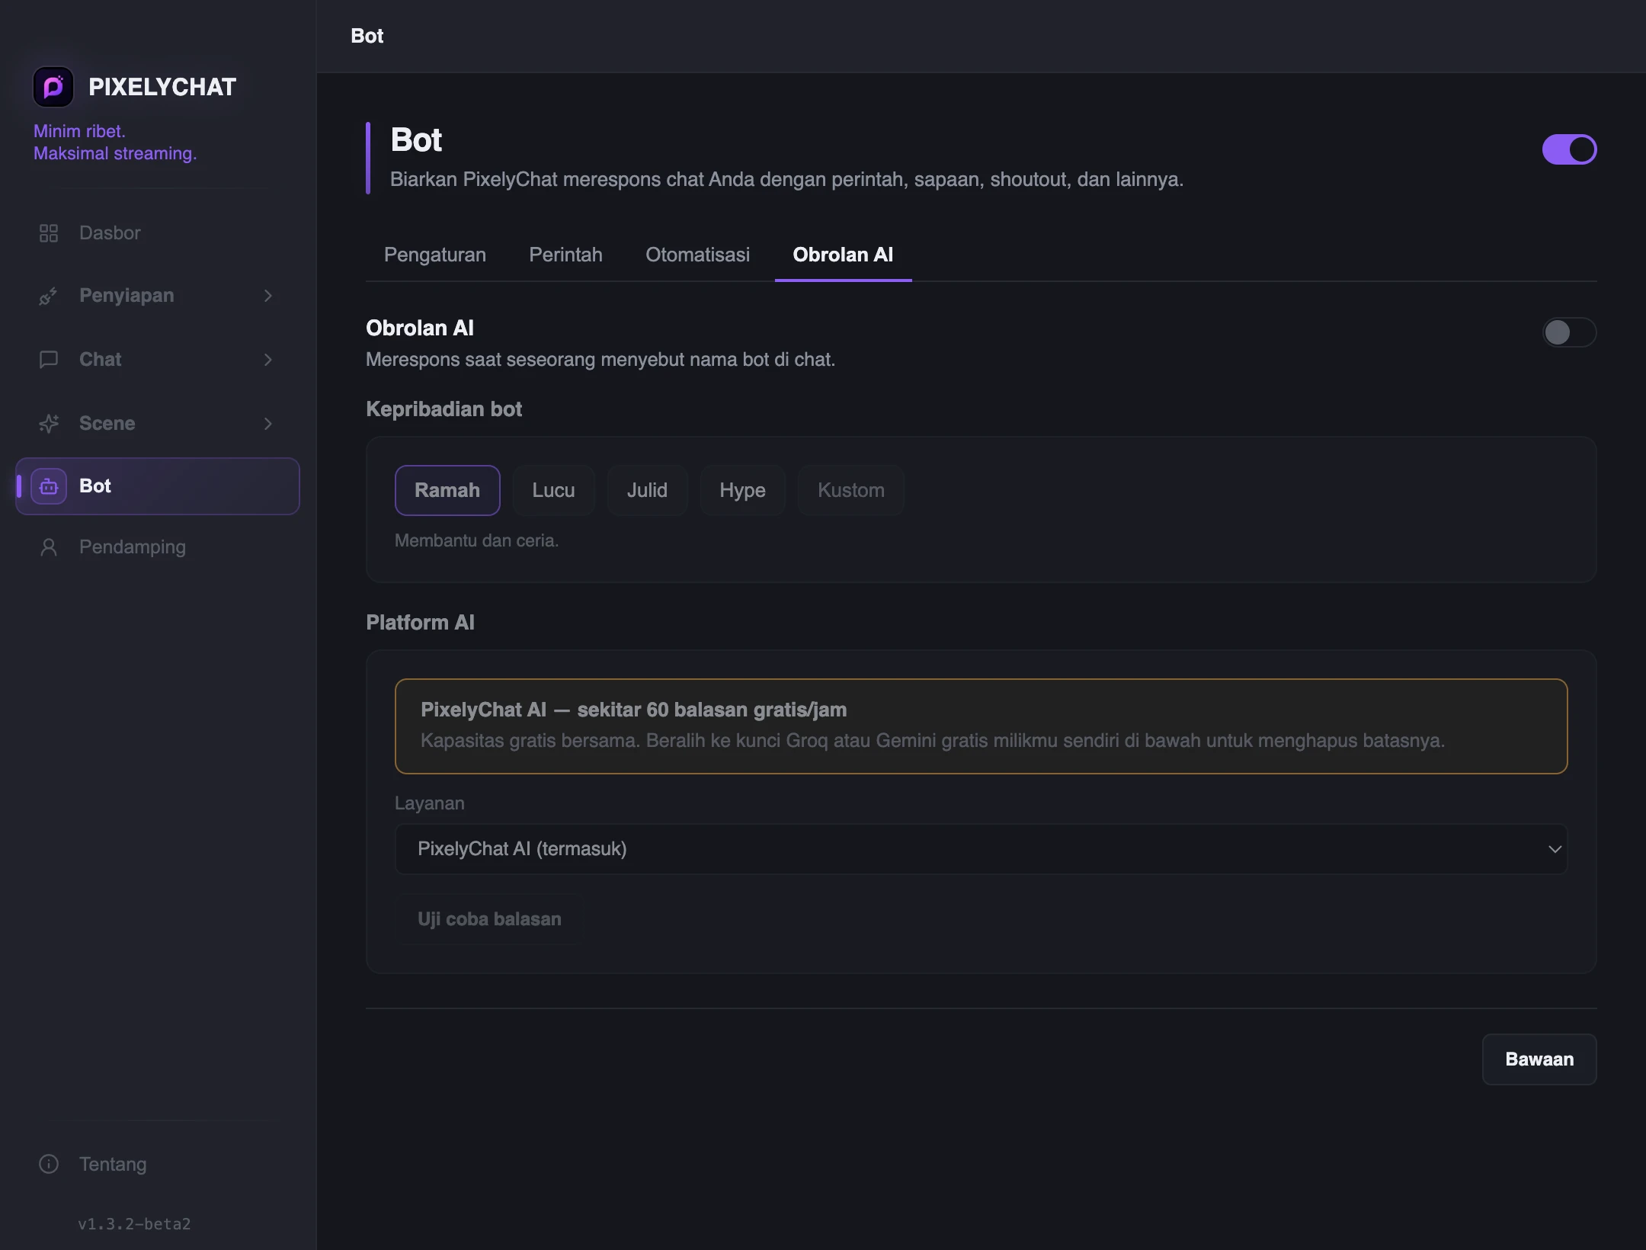This screenshot has width=1646, height=1250.
Task: Open the Tentang page
Action: (x=158, y=1164)
